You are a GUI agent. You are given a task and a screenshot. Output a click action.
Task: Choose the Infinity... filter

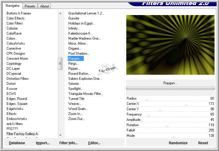(74, 28)
